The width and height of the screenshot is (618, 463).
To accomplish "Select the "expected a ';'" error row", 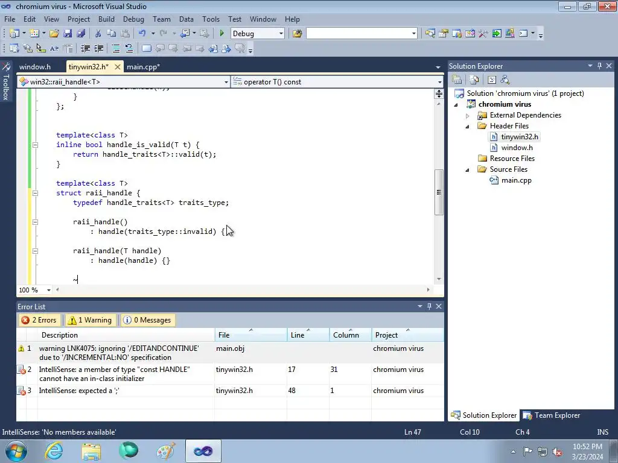I will [x=230, y=391].
